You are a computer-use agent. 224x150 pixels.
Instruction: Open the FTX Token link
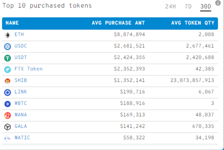[29, 69]
